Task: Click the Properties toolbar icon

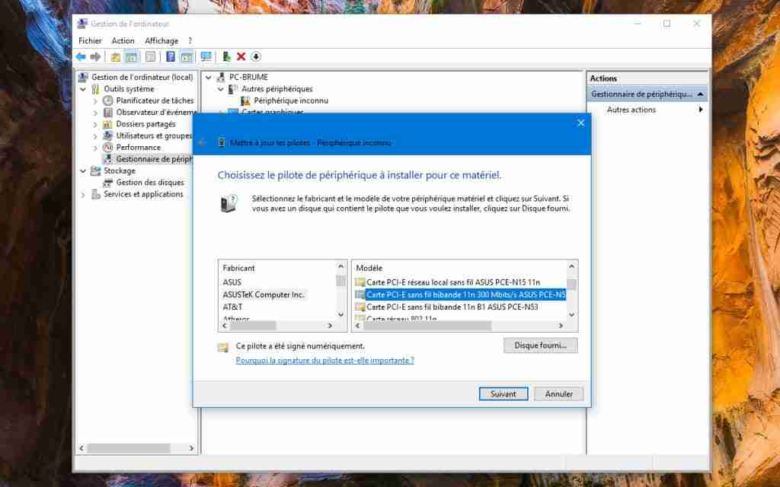Action: (152, 56)
